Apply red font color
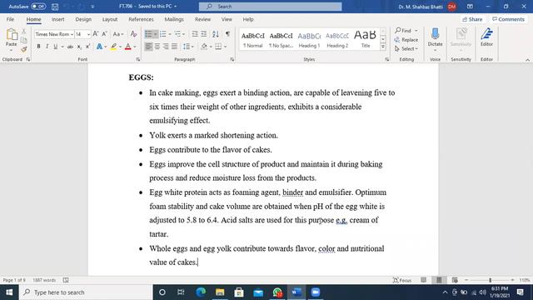Viewport: 533px width, 300px height. click(127, 47)
